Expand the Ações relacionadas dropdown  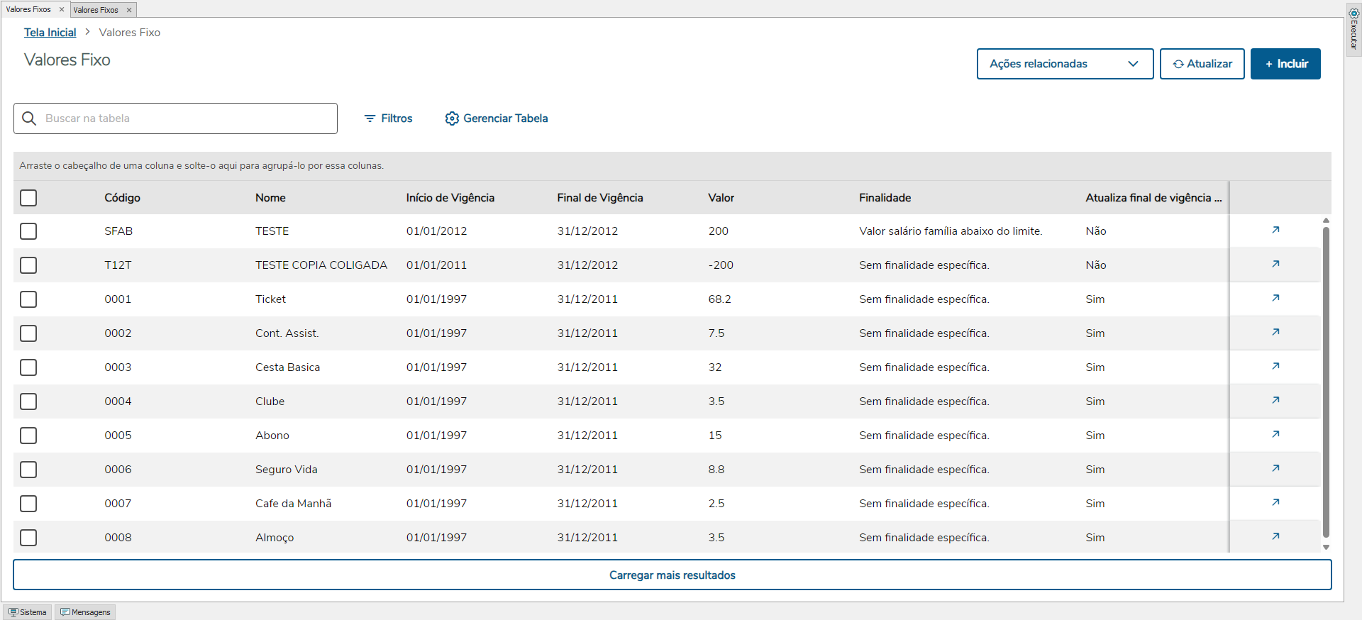tap(1065, 64)
